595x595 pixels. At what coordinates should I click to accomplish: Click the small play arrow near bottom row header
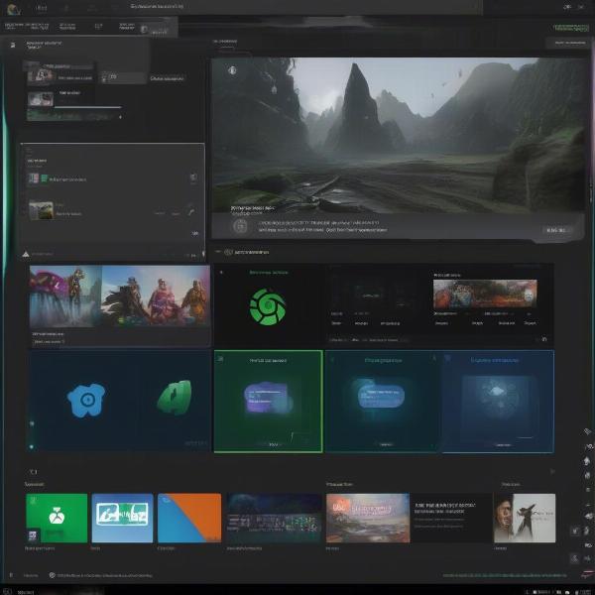(x=552, y=472)
